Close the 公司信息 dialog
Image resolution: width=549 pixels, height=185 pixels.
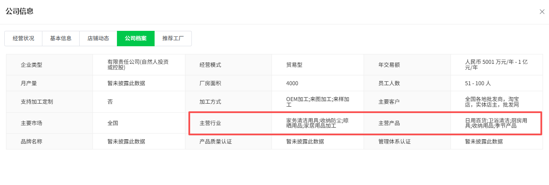[542, 12]
